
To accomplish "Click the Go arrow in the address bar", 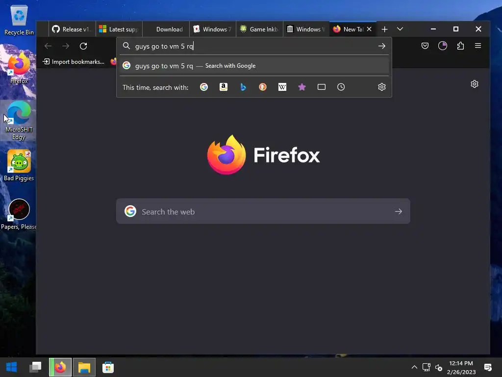I will (381, 46).
